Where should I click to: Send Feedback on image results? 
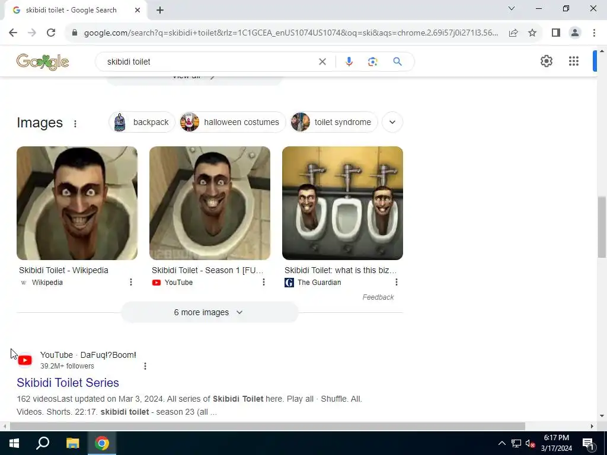point(378,297)
